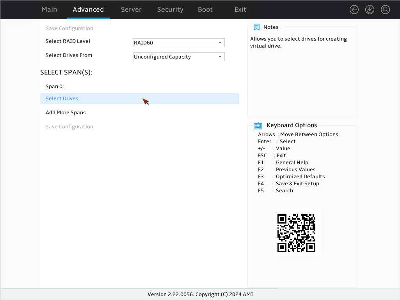The height and width of the screenshot is (300, 400).
Task: Click the QR code image
Action: 297,233
